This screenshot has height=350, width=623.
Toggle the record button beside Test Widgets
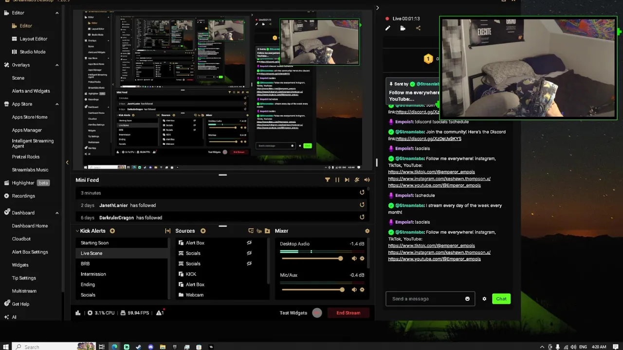pyautogui.click(x=317, y=313)
